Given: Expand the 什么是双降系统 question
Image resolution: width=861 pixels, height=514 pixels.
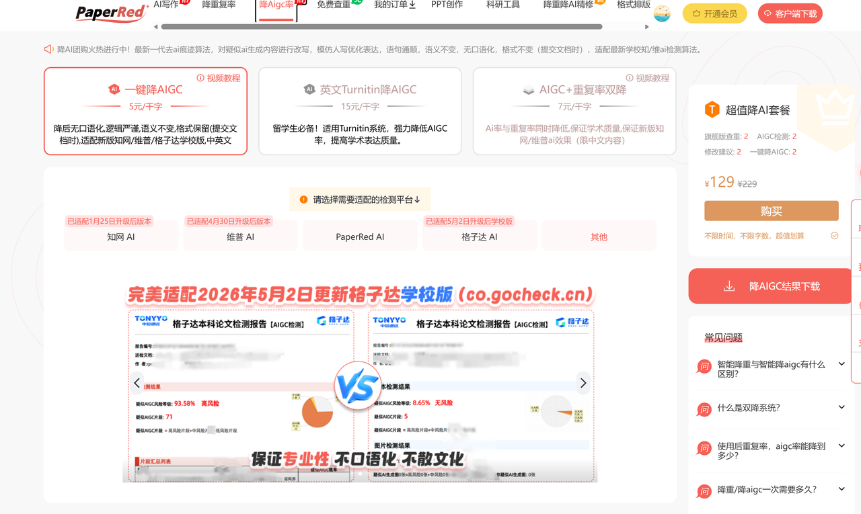Looking at the screenshot, I should [x=771, y=408].
